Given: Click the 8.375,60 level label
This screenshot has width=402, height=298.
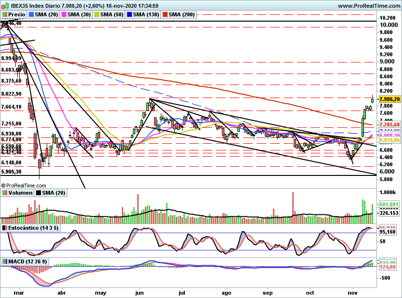Looking at the screenshot, I should click(11, 81).
